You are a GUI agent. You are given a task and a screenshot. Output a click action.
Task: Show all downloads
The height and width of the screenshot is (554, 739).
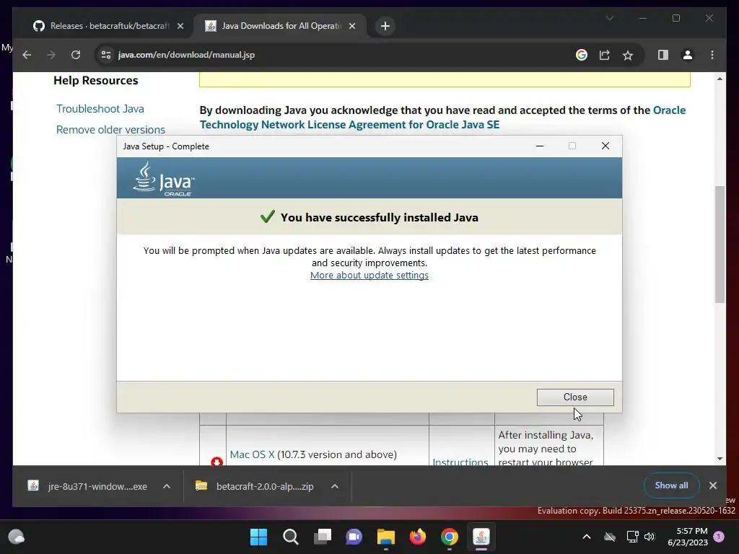point(671,485)
